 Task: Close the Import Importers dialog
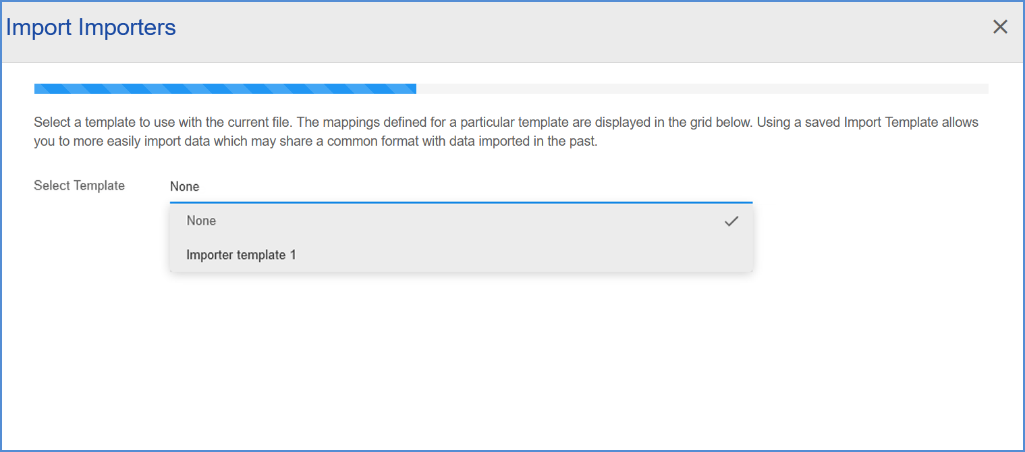coord(1000,27)
